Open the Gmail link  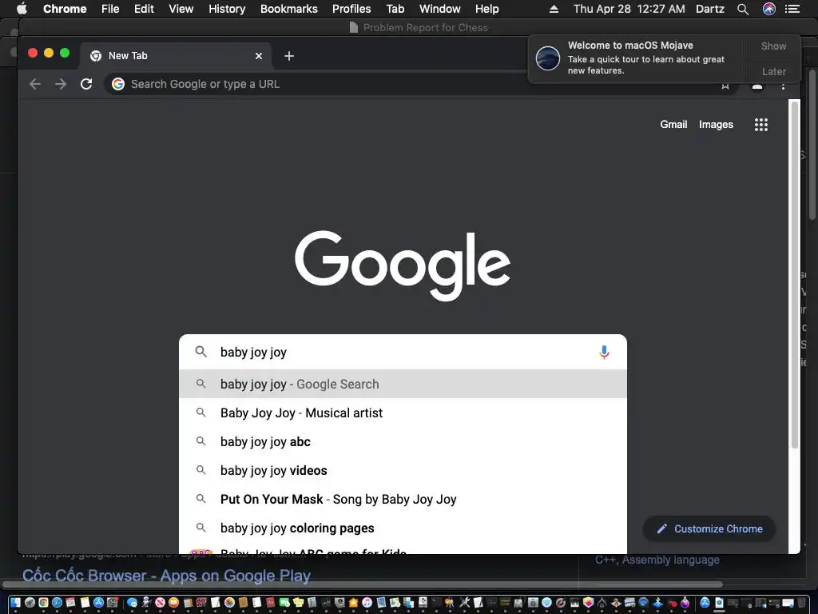pyautogui.click(x=673, y=124)
